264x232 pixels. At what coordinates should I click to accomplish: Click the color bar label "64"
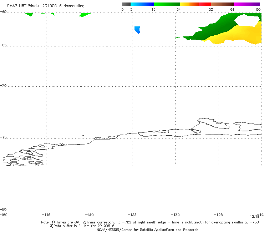click(x=232, y=10)
